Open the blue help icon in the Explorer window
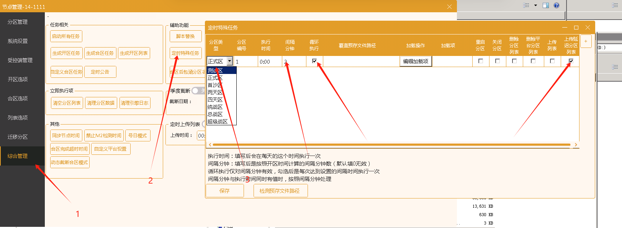This screenshot has height=228, width=622. (x=557, y=5)
